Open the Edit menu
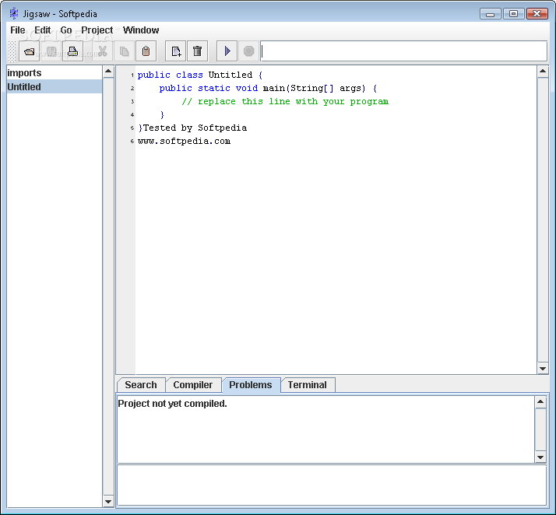The height and width of the screenshot is (515, 556). click(x=43, y=30)
